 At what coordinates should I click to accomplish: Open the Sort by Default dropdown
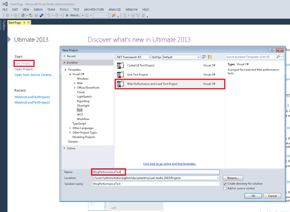pos(181,57)
